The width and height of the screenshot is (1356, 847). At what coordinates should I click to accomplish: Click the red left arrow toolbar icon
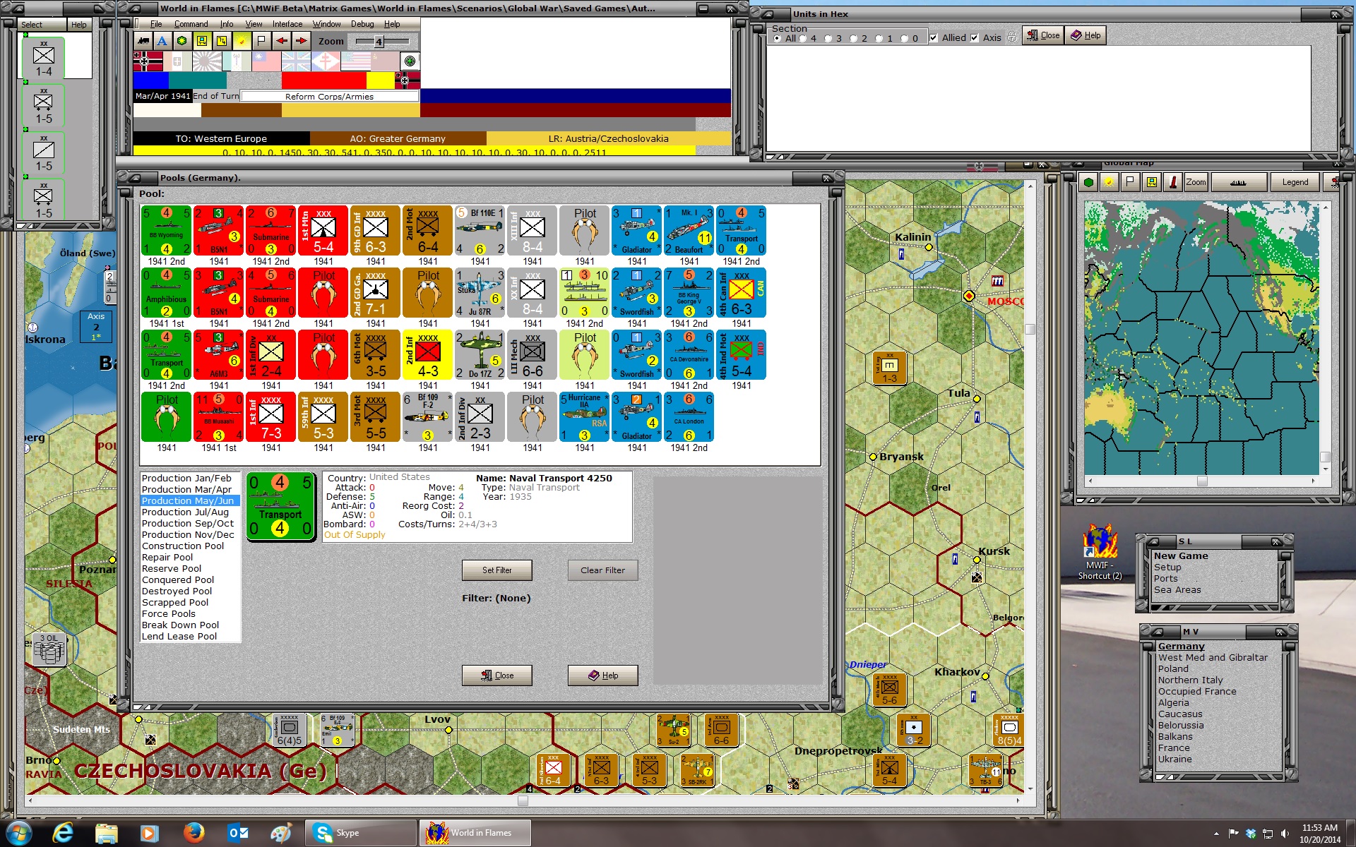pos(282,41)
